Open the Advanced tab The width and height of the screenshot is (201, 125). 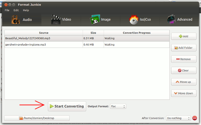pos(179,19)
